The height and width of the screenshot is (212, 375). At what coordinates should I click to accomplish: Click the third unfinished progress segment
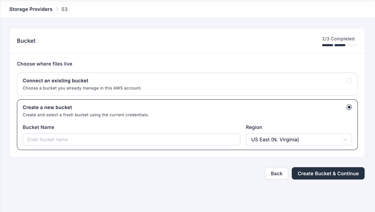(352, 45)
